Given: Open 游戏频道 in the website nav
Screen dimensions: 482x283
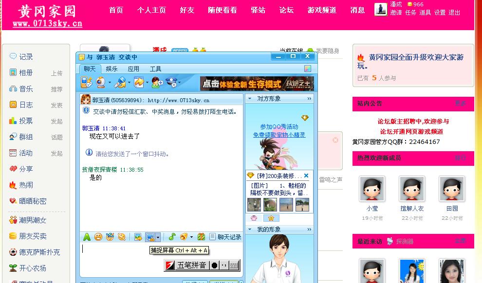Looking at the screenshot, I should tap(322, 10).
